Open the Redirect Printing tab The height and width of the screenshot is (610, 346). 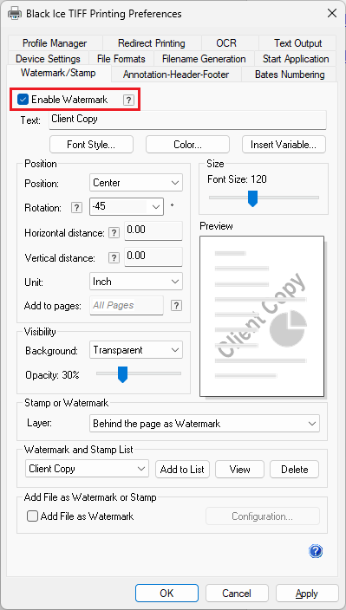pyautogui.click(x=152, y=43)
